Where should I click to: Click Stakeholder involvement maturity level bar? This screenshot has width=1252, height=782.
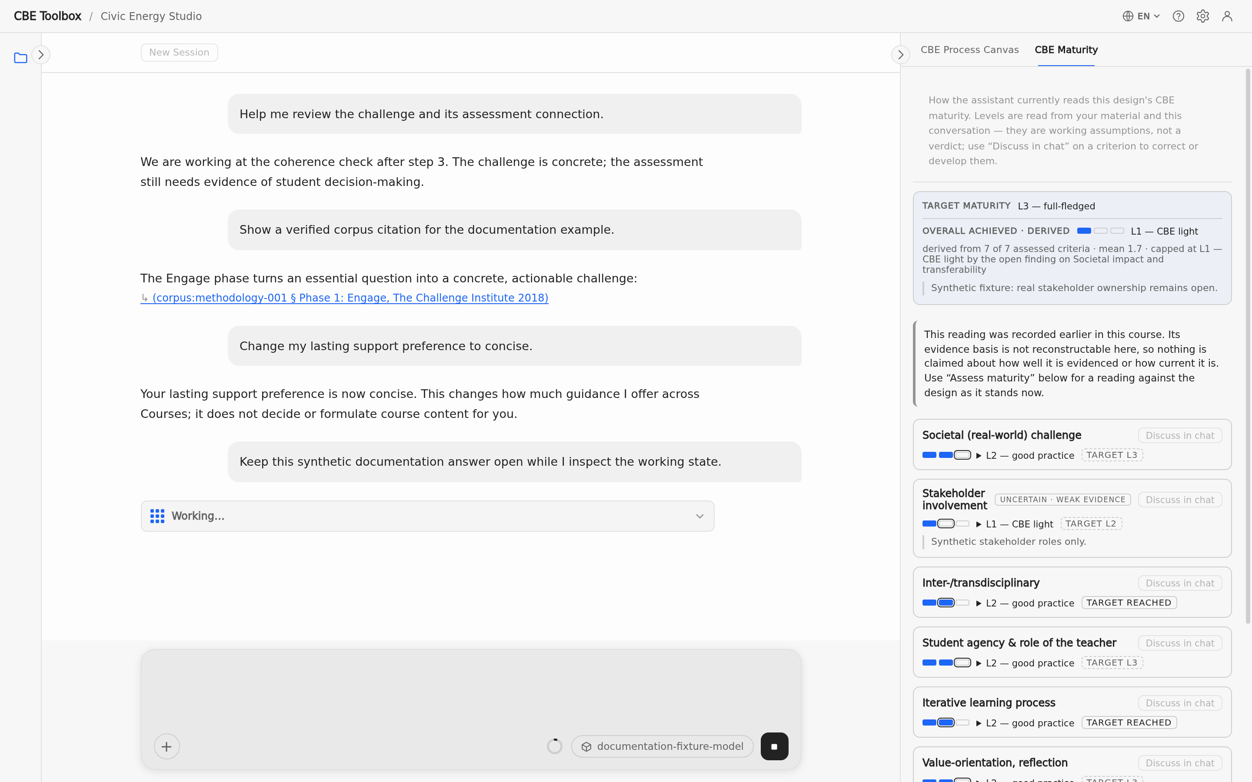(946, 524)
